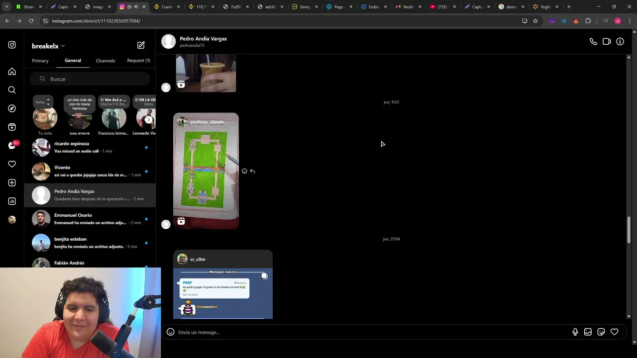Click pedroandia15 username under header name
This screenshot has height=358, width=637.
coord(192,46)
